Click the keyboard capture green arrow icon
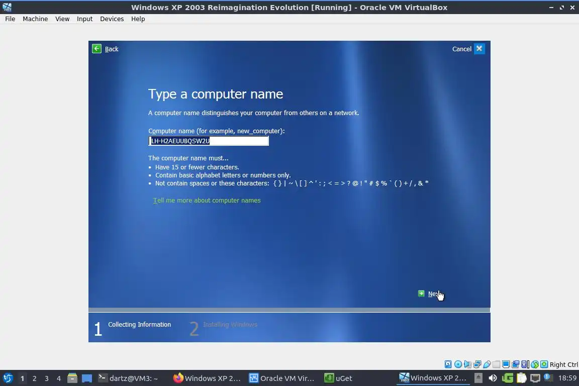579x386 pixels. click(x=544, y=364)
